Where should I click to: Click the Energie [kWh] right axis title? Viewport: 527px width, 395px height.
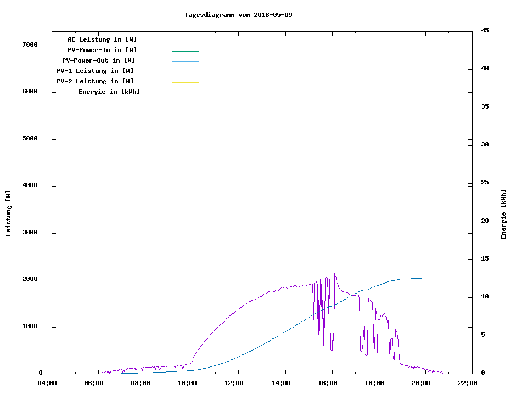(503, 214)
